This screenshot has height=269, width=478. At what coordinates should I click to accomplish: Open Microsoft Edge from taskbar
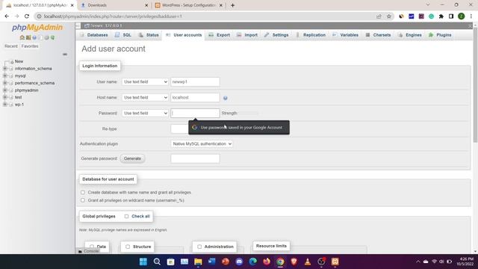[x=252, y=262]
